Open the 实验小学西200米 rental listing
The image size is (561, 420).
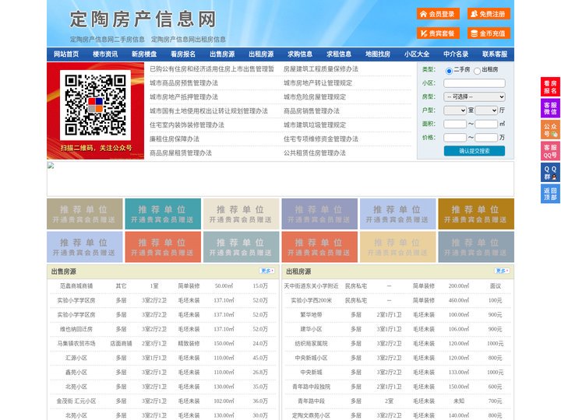311,300
